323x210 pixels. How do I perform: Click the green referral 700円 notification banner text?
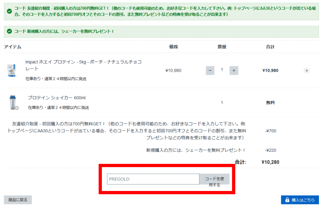coord(165,11)
